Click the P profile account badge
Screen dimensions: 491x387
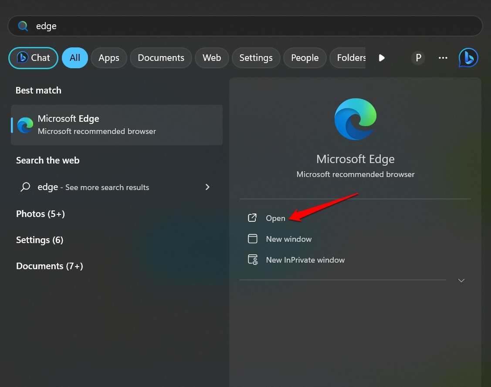(417, 57)
